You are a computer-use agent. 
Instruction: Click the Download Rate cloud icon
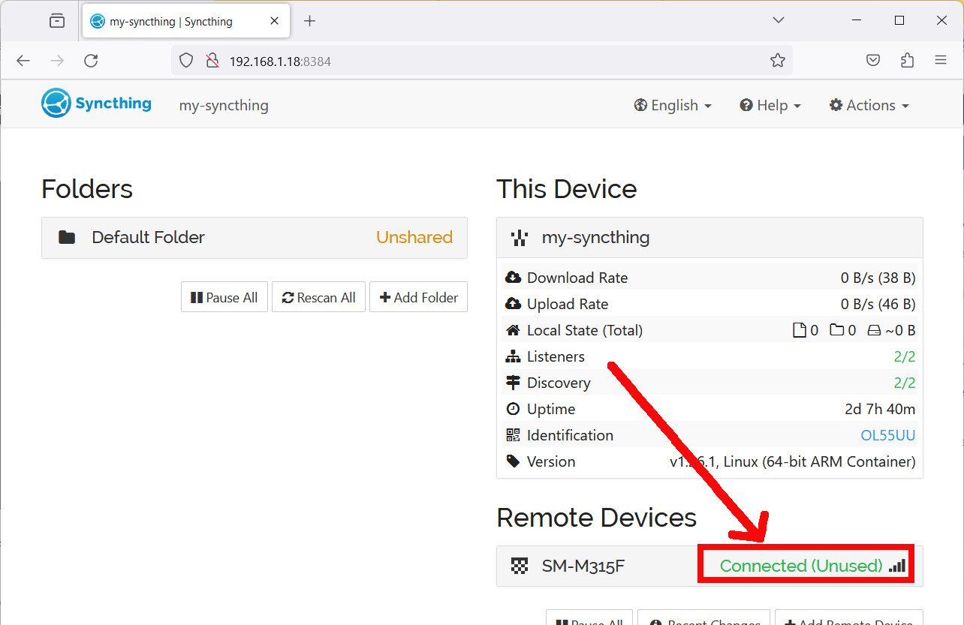pos(513,277)
